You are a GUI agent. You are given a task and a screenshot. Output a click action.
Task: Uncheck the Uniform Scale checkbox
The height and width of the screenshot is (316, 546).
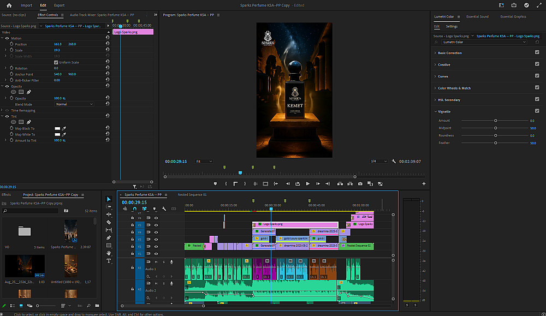coord(56,62)
